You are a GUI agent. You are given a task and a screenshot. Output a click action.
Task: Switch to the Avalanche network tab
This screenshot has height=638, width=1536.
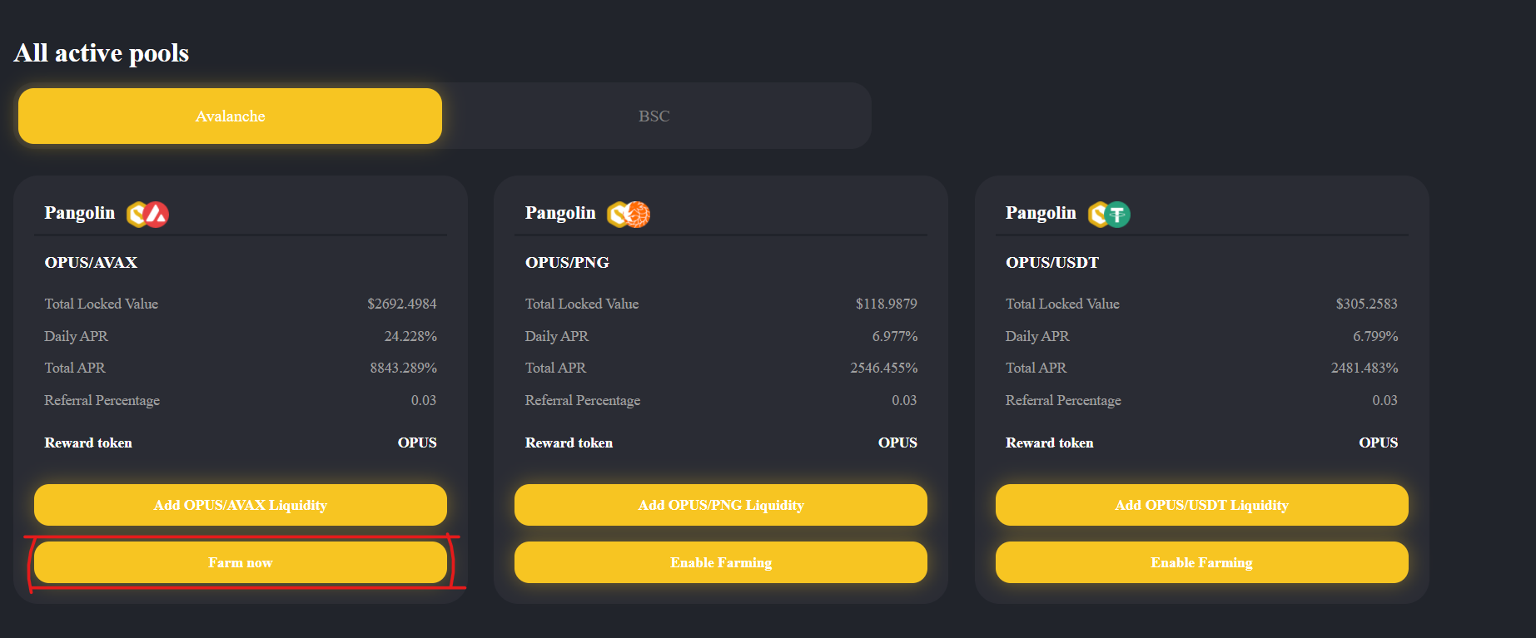(230, 116)
